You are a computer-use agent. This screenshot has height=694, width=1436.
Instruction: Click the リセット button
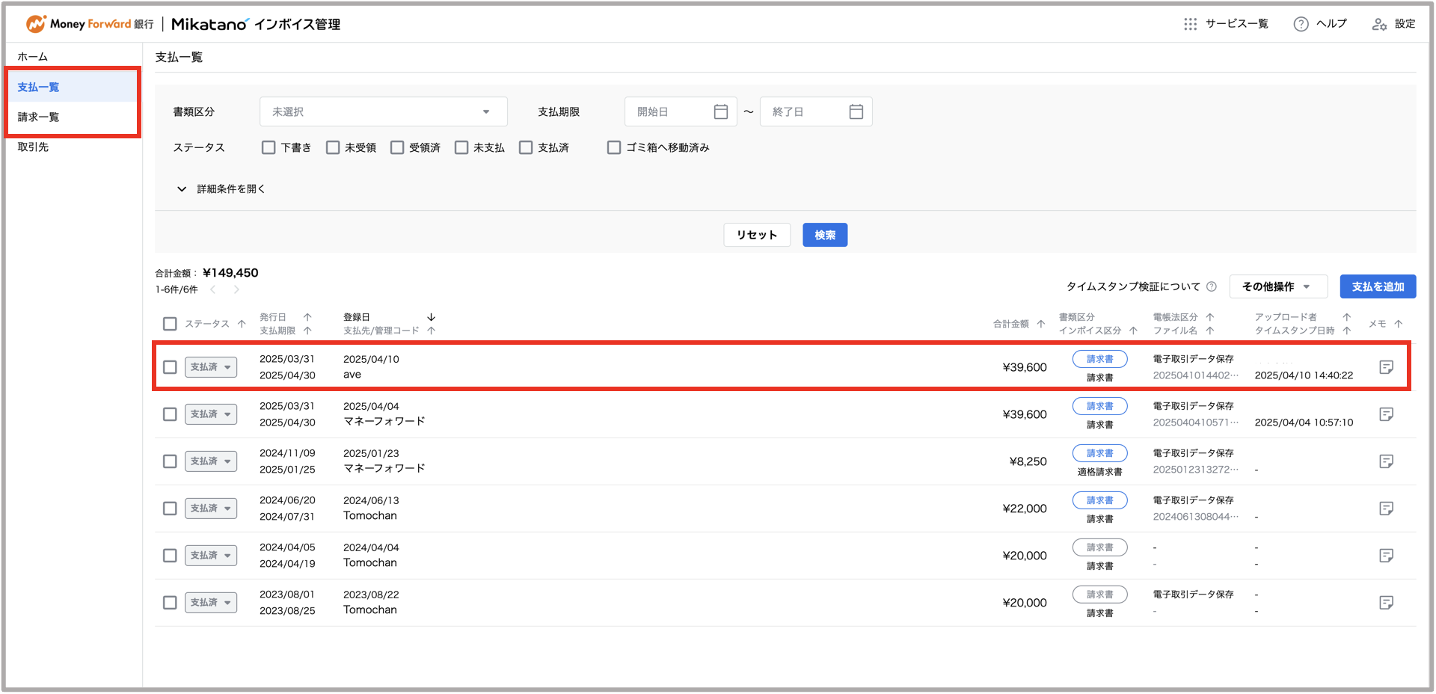pos(757,235)
